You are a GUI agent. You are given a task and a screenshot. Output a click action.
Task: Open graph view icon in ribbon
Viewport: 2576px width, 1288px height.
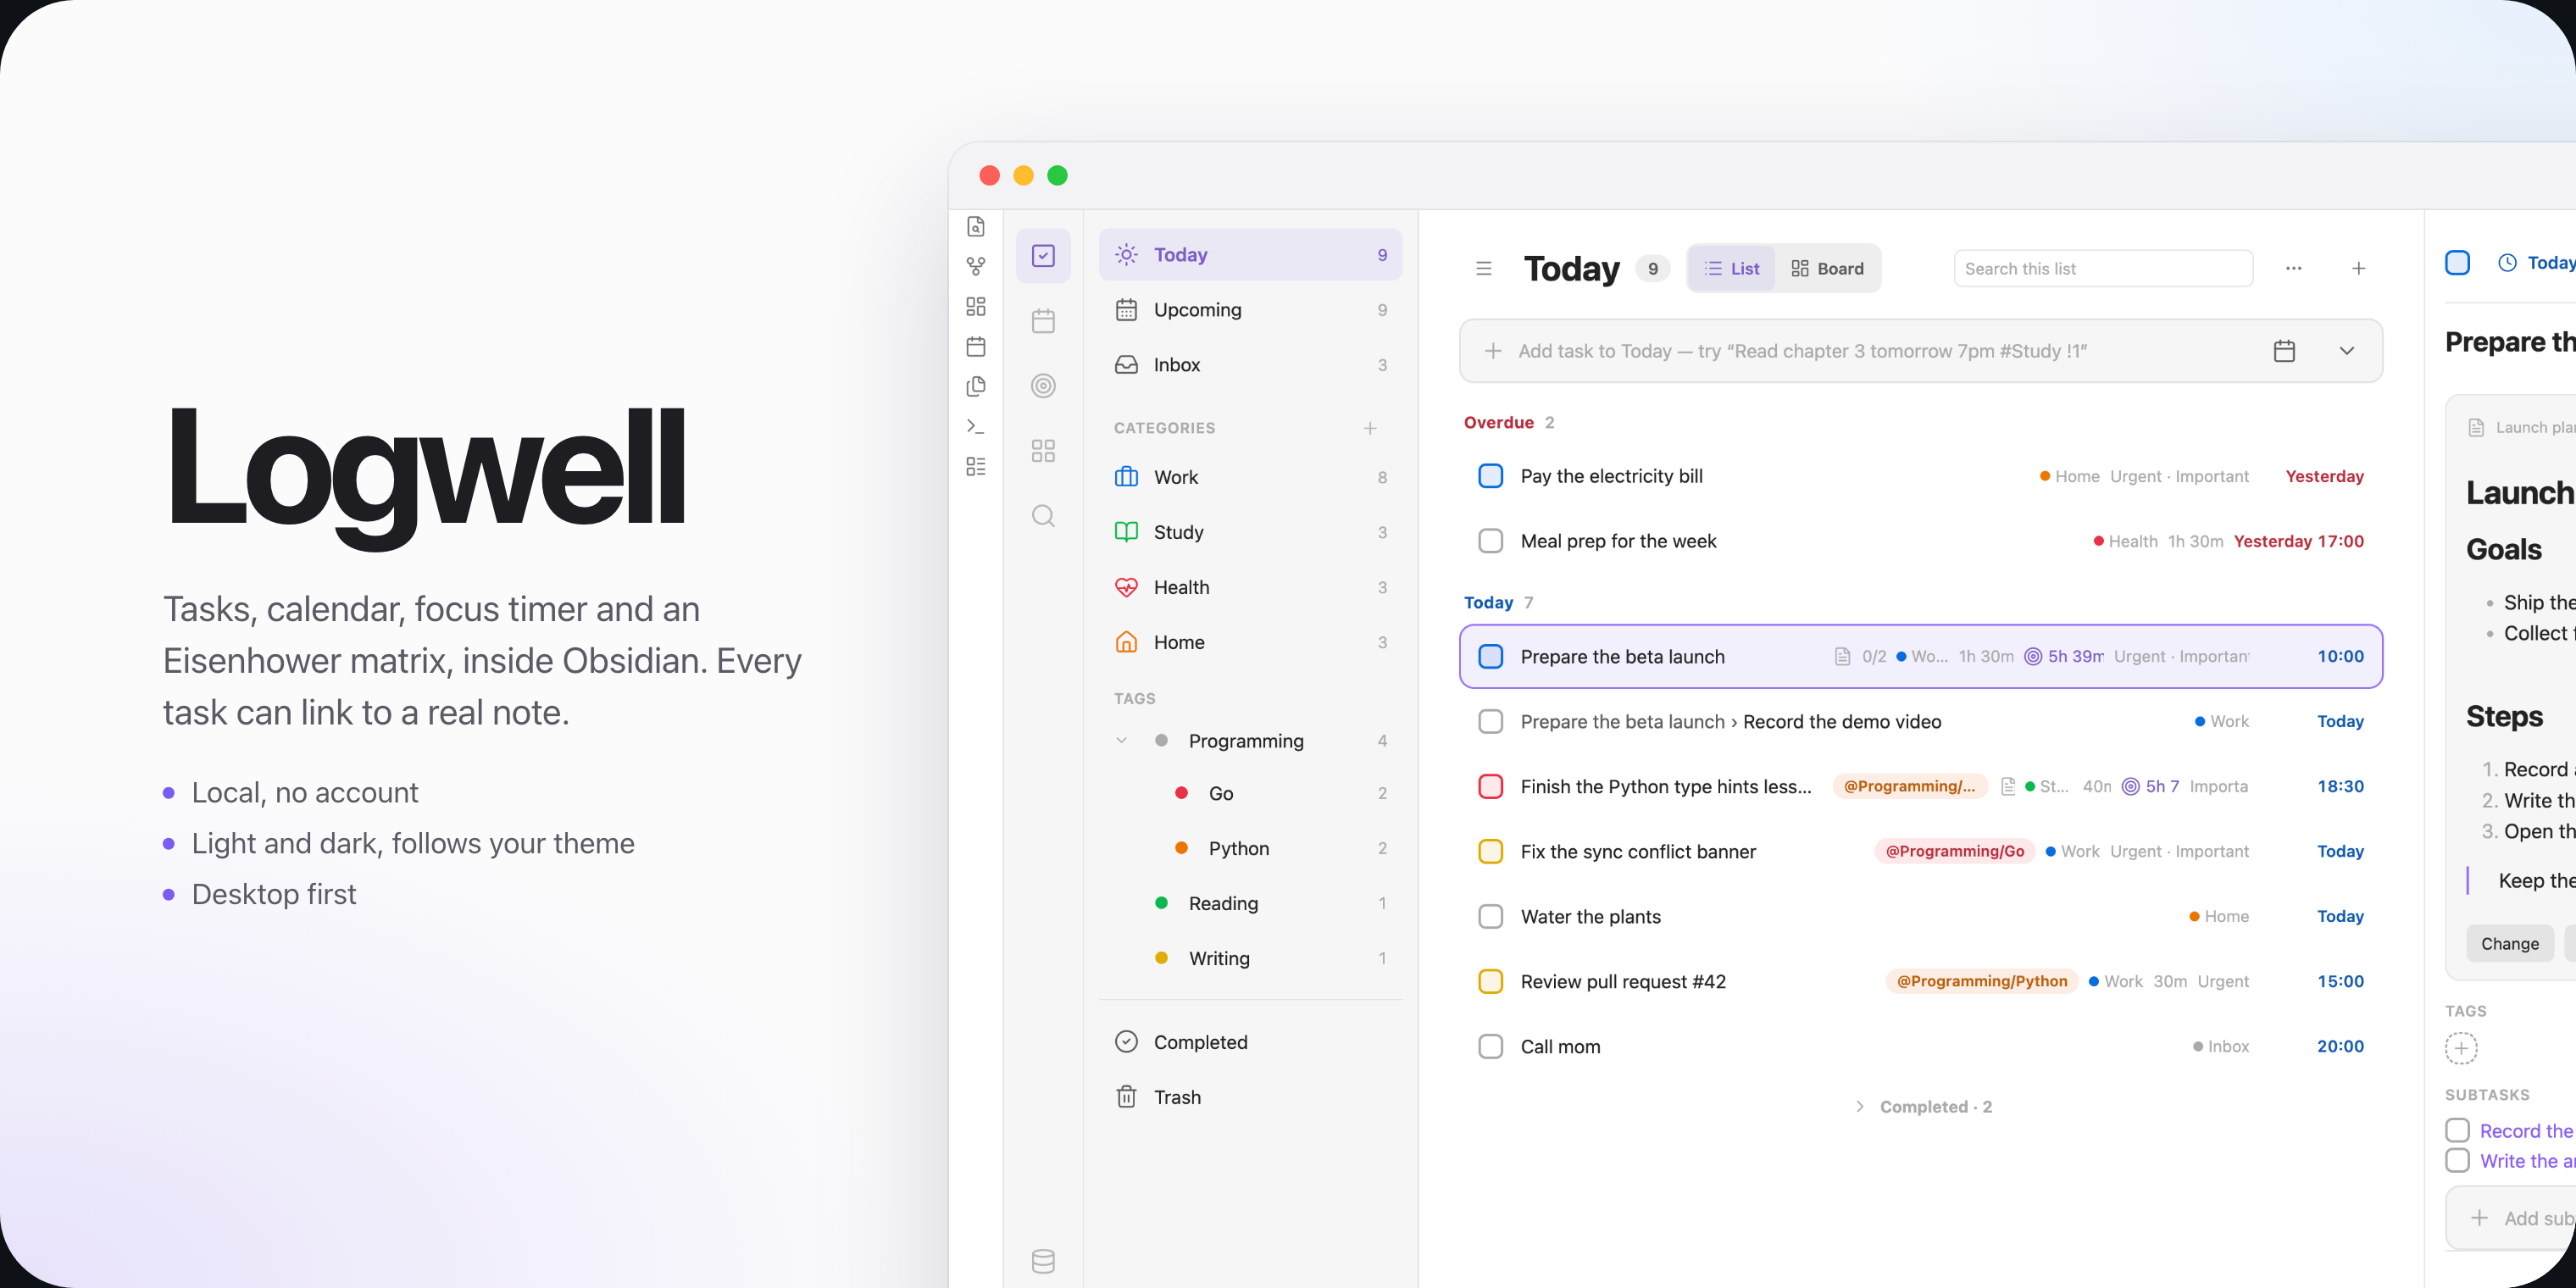click(976, 266)
